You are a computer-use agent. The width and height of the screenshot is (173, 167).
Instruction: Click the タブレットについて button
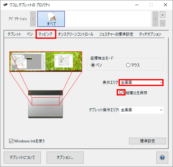coord(22,158)
